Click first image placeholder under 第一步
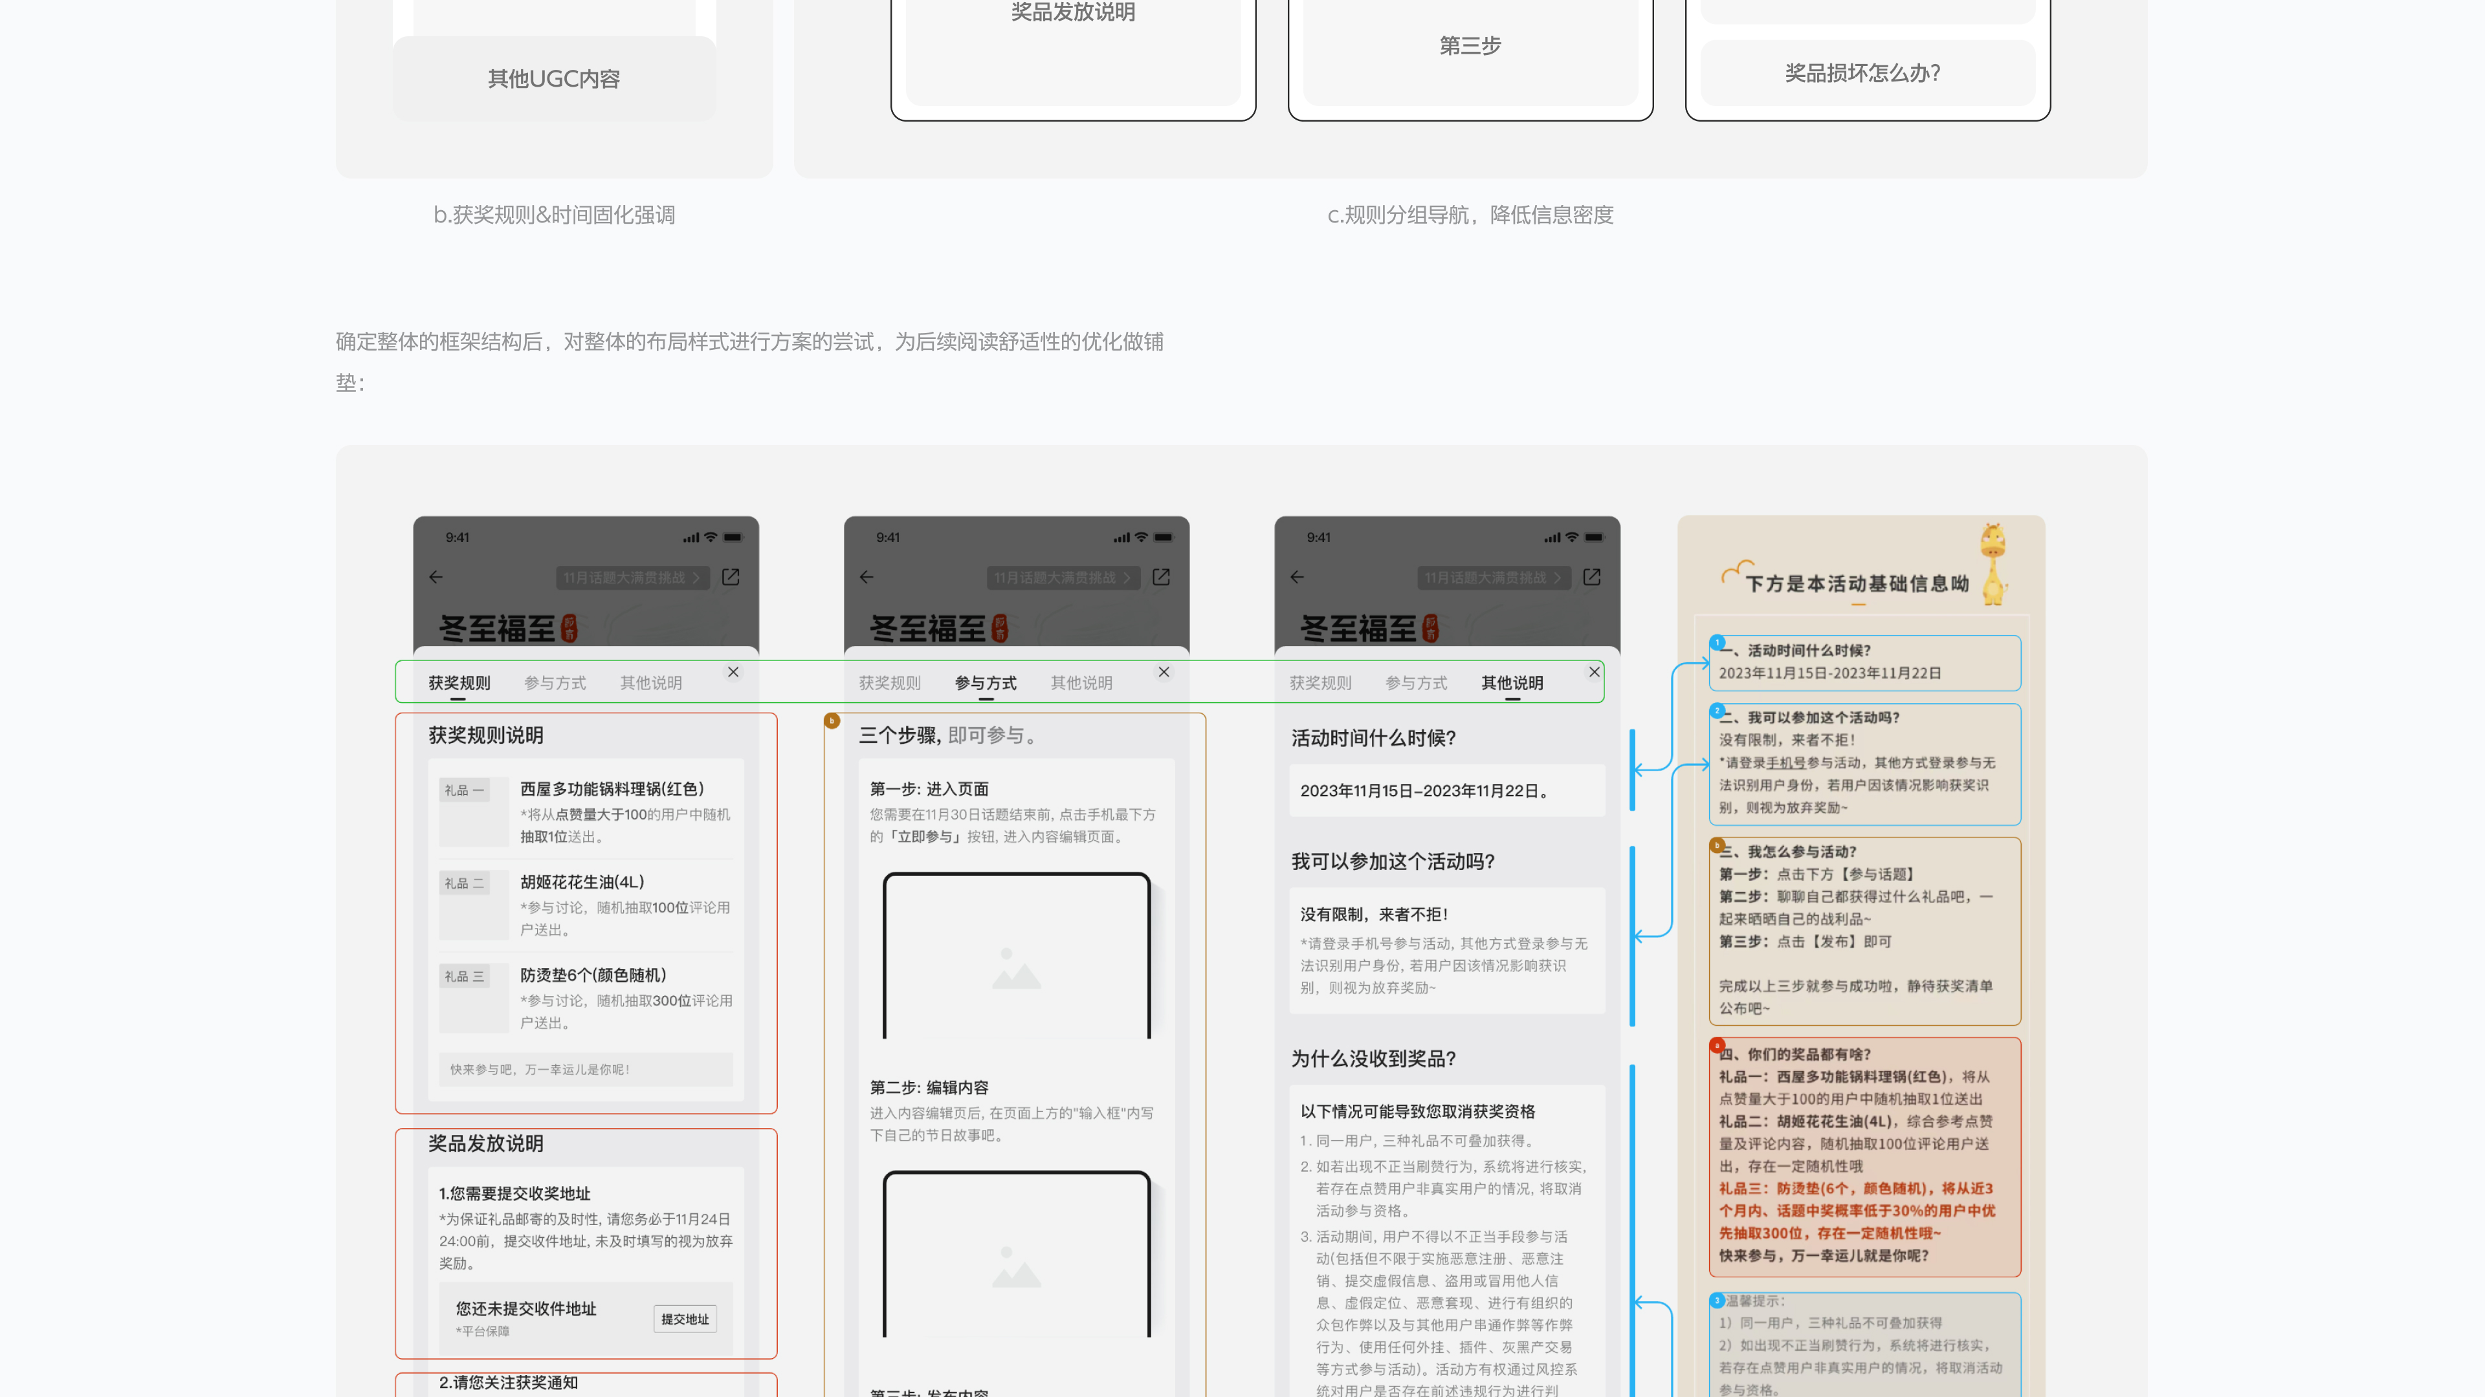 [1016, 959]
